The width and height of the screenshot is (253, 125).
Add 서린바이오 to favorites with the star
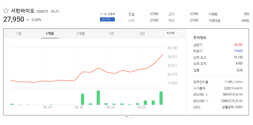pyautogui.click(x=6, y=11)
